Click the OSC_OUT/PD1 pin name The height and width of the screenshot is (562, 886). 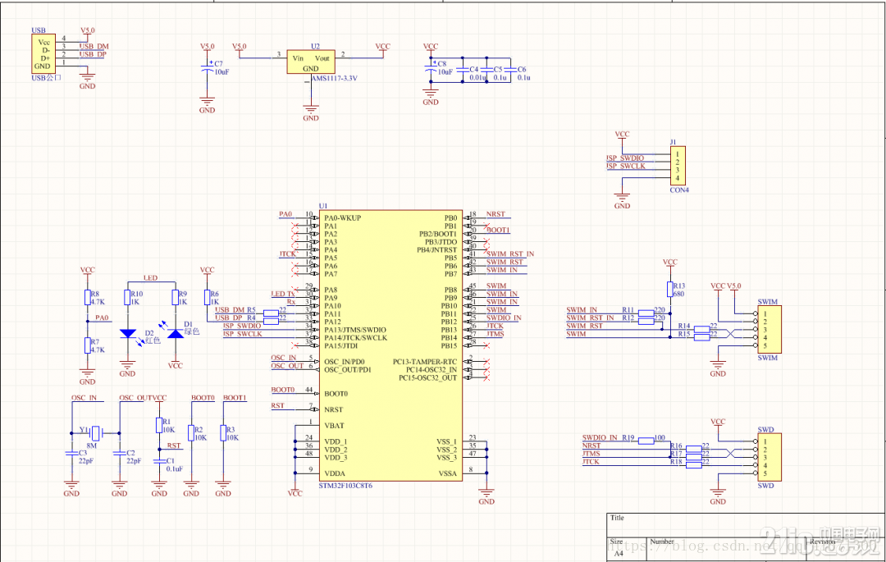tap(348, 369)
